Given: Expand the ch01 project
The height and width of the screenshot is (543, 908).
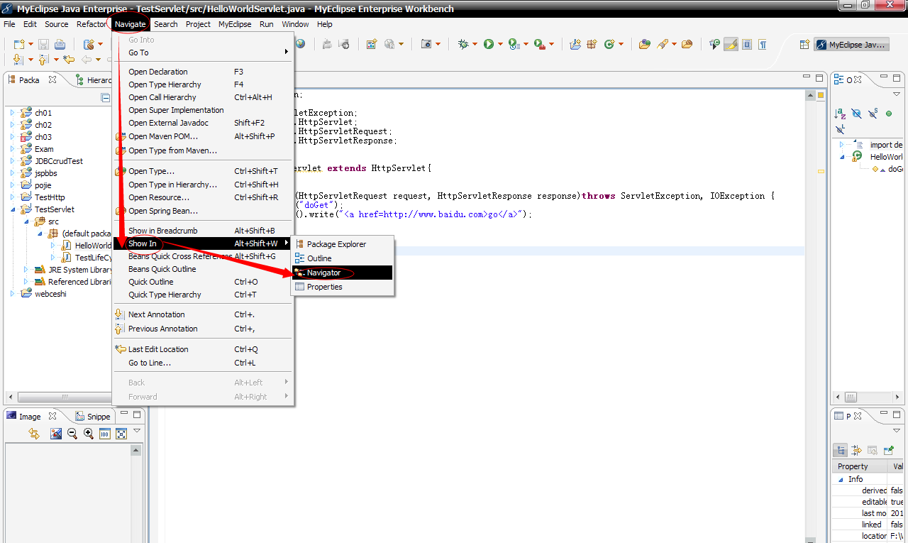Looking at the screenshot, I should point(12,113).
